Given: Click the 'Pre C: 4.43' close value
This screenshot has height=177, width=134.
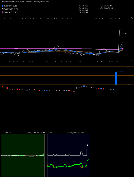Looking at the screenshot, I should click(83, 12).
